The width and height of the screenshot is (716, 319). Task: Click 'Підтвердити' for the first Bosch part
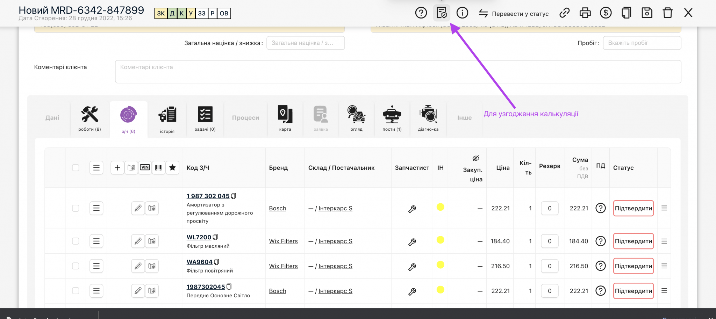tap(633, 208)
